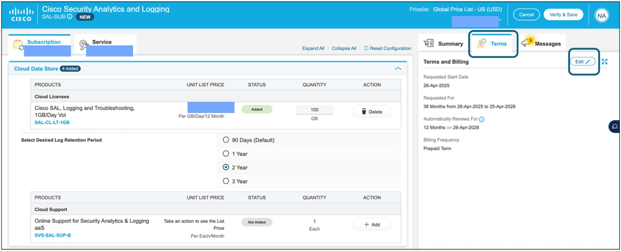The height and width of the screenshot is (251, 621).
Task: Click Collapse All sections
Action: coord(344,48)
